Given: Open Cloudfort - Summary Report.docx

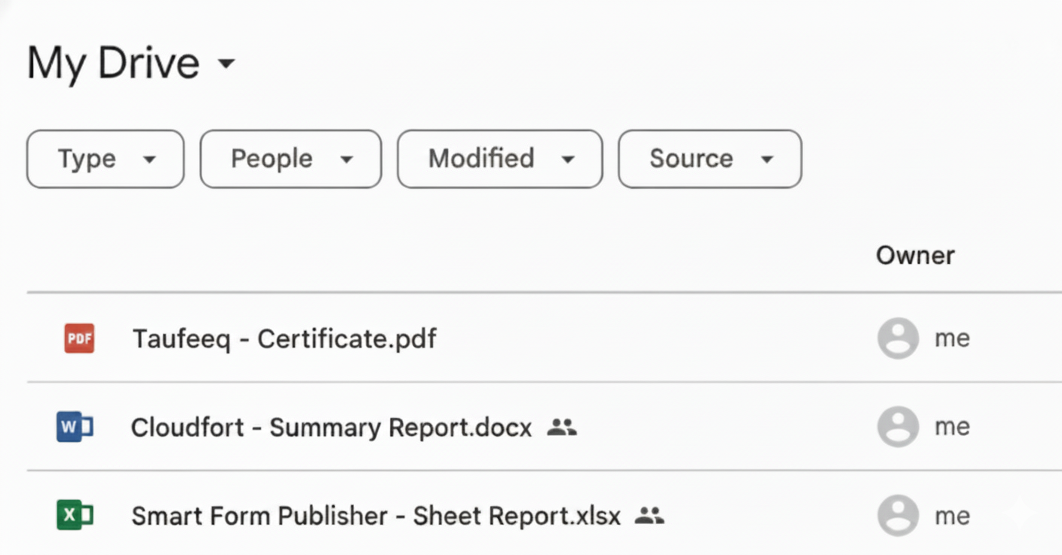Looking at the screenshot, I should tap(330, 427).
